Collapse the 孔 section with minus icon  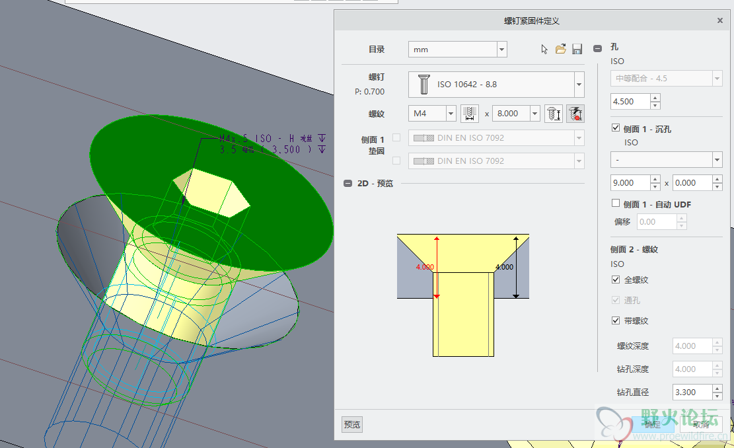(597, 48)
